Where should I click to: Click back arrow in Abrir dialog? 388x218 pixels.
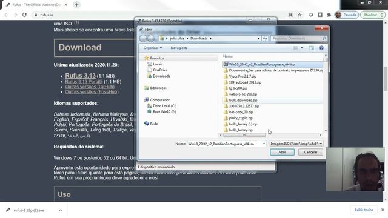pos(143,38)
